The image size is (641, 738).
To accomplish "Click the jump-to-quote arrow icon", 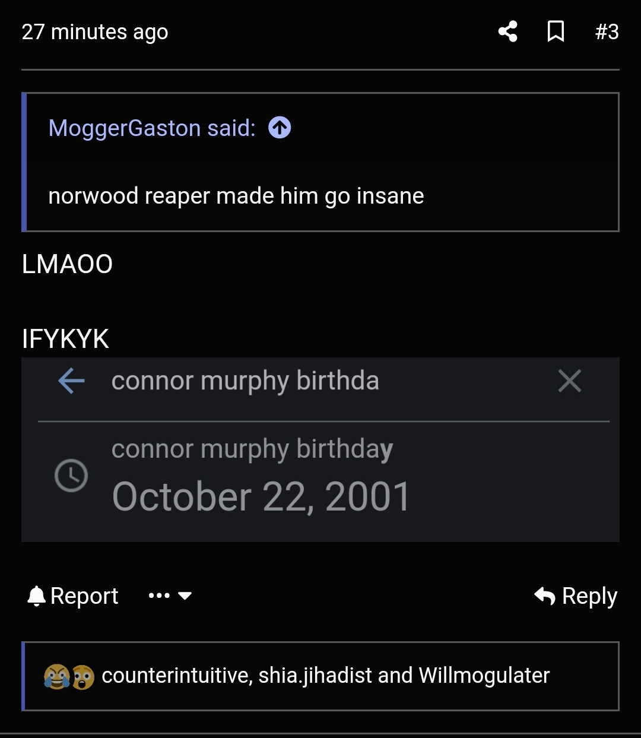I will [280, 127].
